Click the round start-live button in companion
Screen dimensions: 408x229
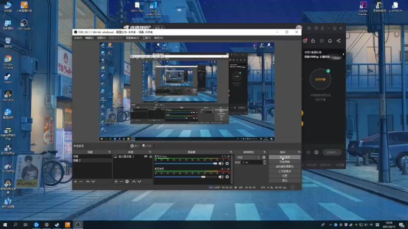[x=320, y=79]
